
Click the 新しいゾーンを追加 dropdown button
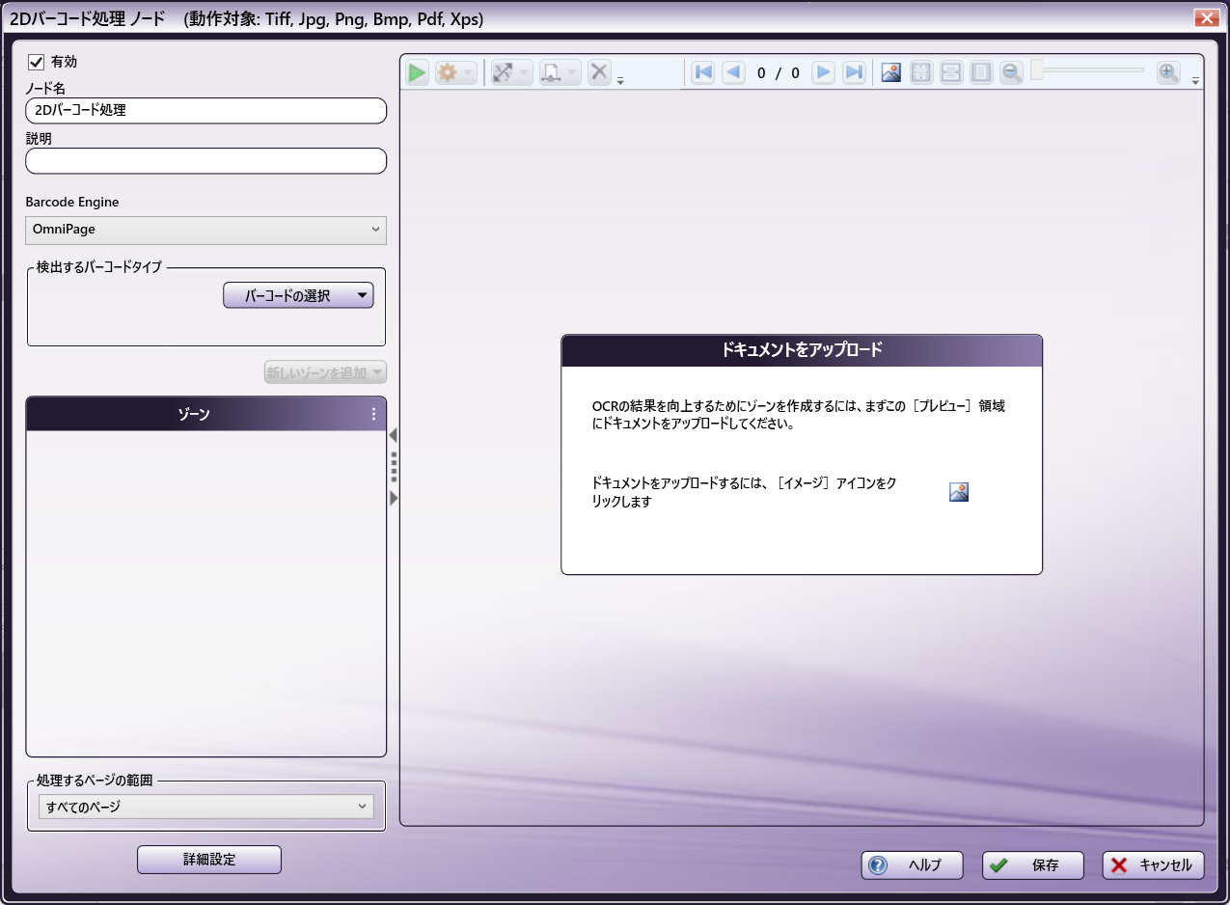(x=325, y=372)
